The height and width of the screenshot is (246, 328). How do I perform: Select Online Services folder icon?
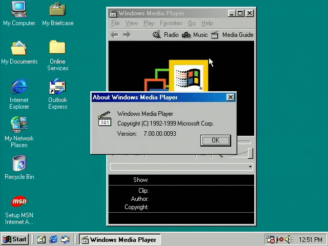57,55
